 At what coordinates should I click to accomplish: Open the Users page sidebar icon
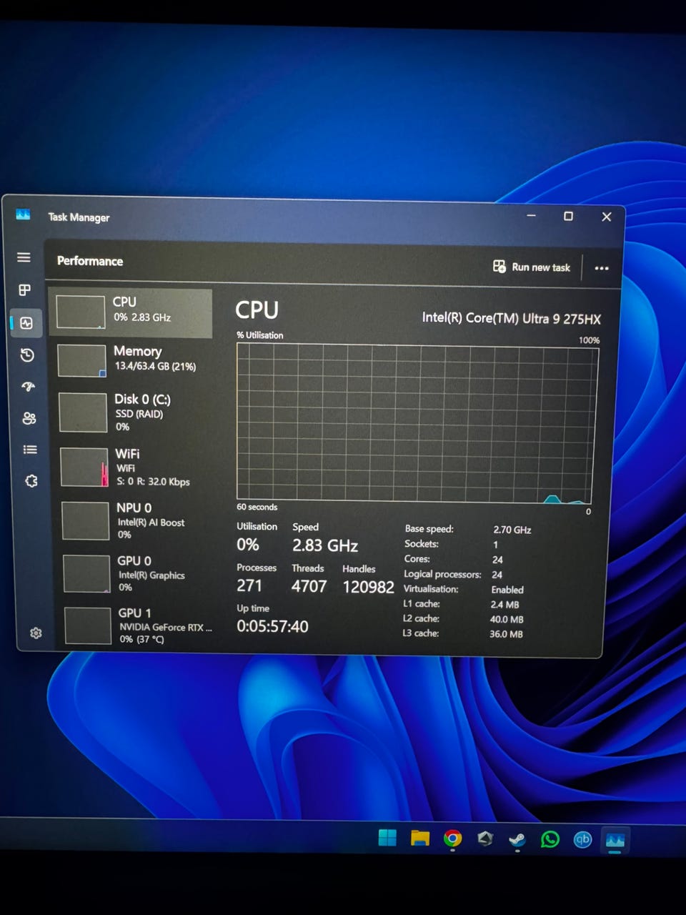pyautogui.click(x=29, y=418)
